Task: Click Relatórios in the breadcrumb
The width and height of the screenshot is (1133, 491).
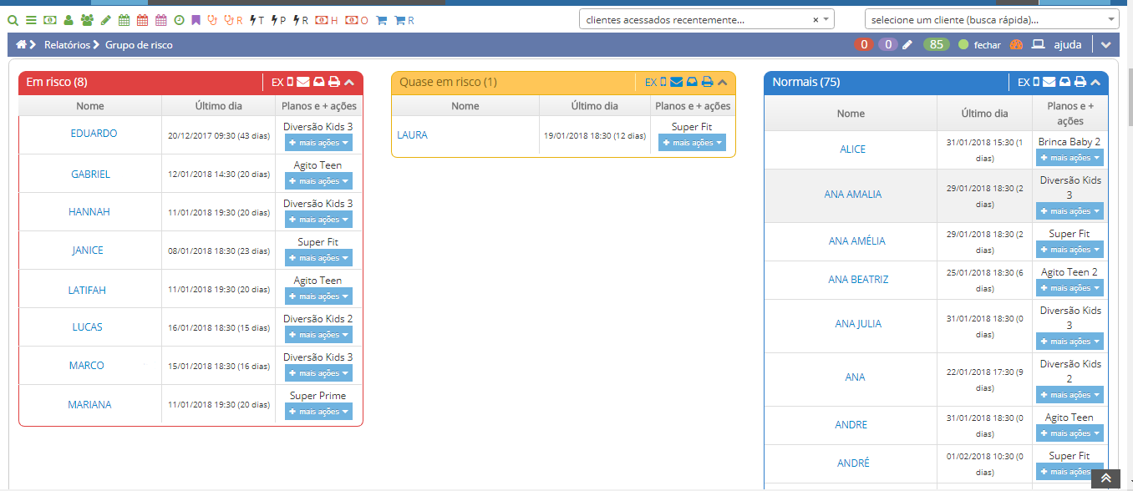Action: pos(67,45)
